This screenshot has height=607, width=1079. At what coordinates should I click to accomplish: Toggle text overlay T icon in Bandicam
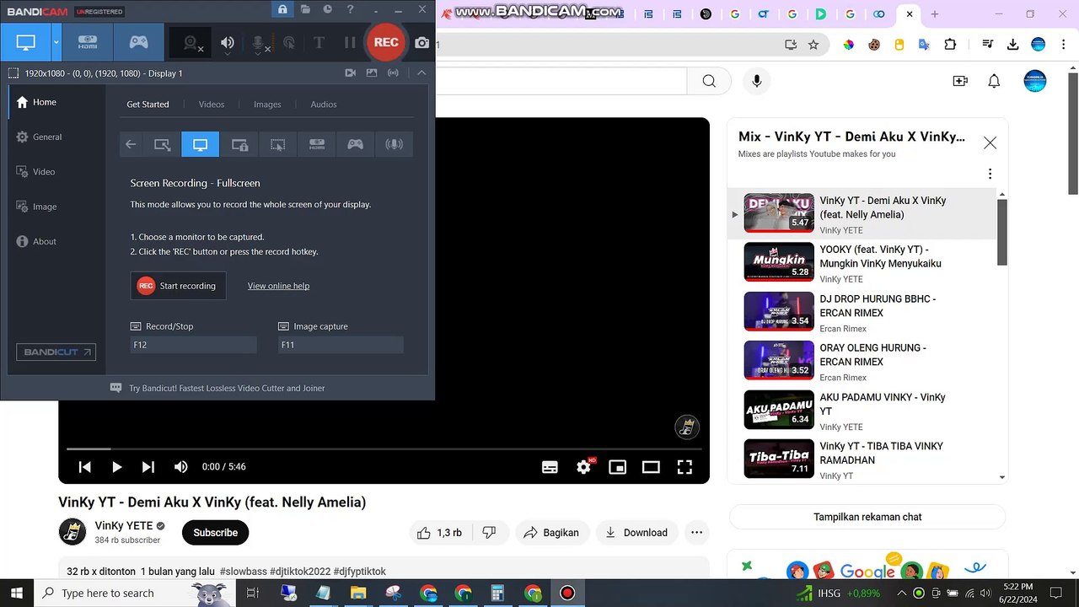pyautogui.click(x=319, y=43)
